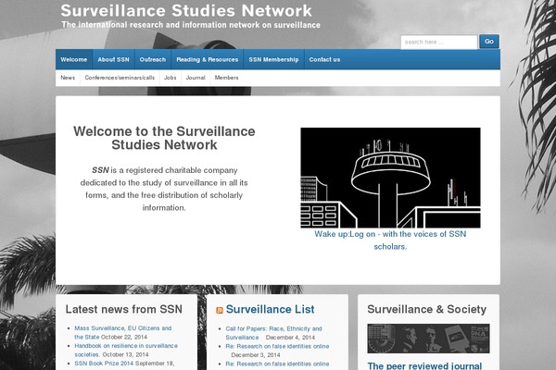Click the Go search button

coord(489,42)
